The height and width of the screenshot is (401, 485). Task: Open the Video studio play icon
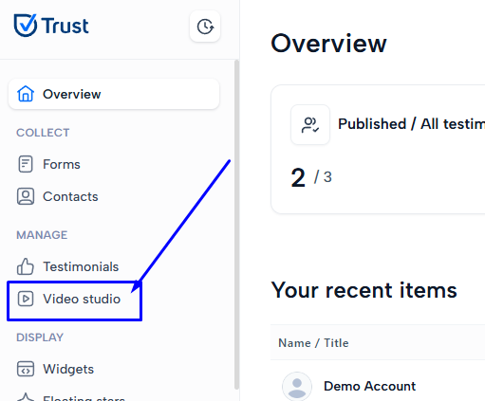[x=26, y=299]
